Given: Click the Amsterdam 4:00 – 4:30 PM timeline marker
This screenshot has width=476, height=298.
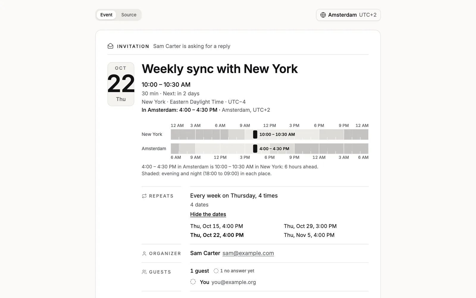Looking at the screenshot, I should point(255,149).
